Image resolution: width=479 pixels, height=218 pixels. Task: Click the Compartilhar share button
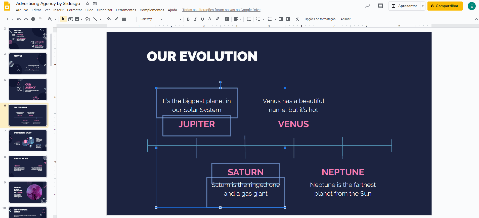(x=445, y=6)
